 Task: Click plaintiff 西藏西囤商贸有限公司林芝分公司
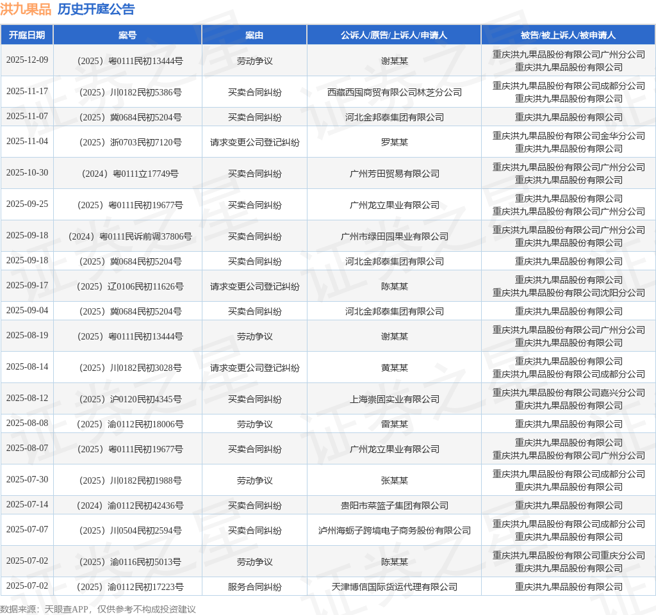394,92
